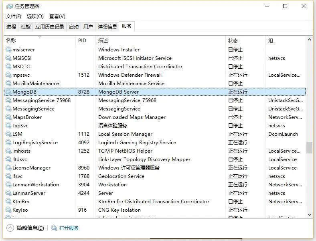316x241 pixels.
Task: Click the LanmanServer service gear icon
Action: coord(8,193)
